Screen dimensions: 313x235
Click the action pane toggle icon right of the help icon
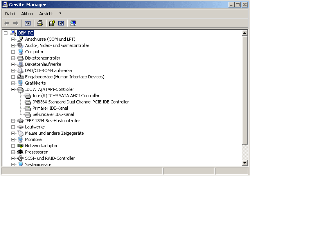click(x=61, y=23)
